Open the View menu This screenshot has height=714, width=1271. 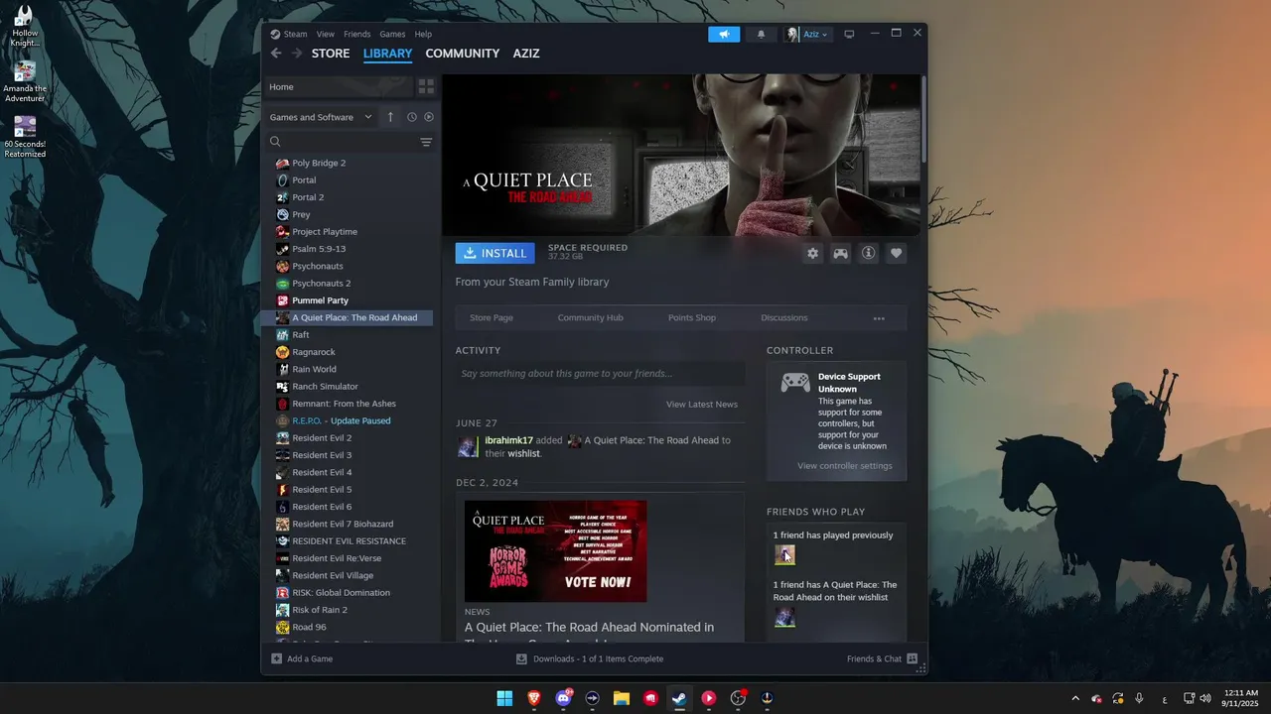326,34
